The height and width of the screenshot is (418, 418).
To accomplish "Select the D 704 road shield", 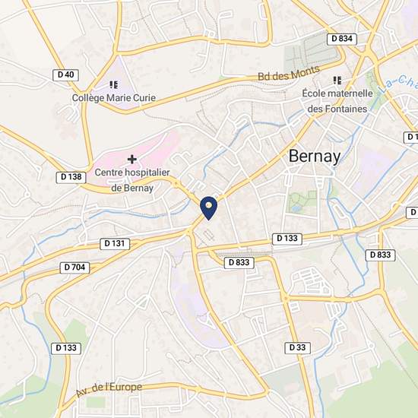I will pos(74,268).
